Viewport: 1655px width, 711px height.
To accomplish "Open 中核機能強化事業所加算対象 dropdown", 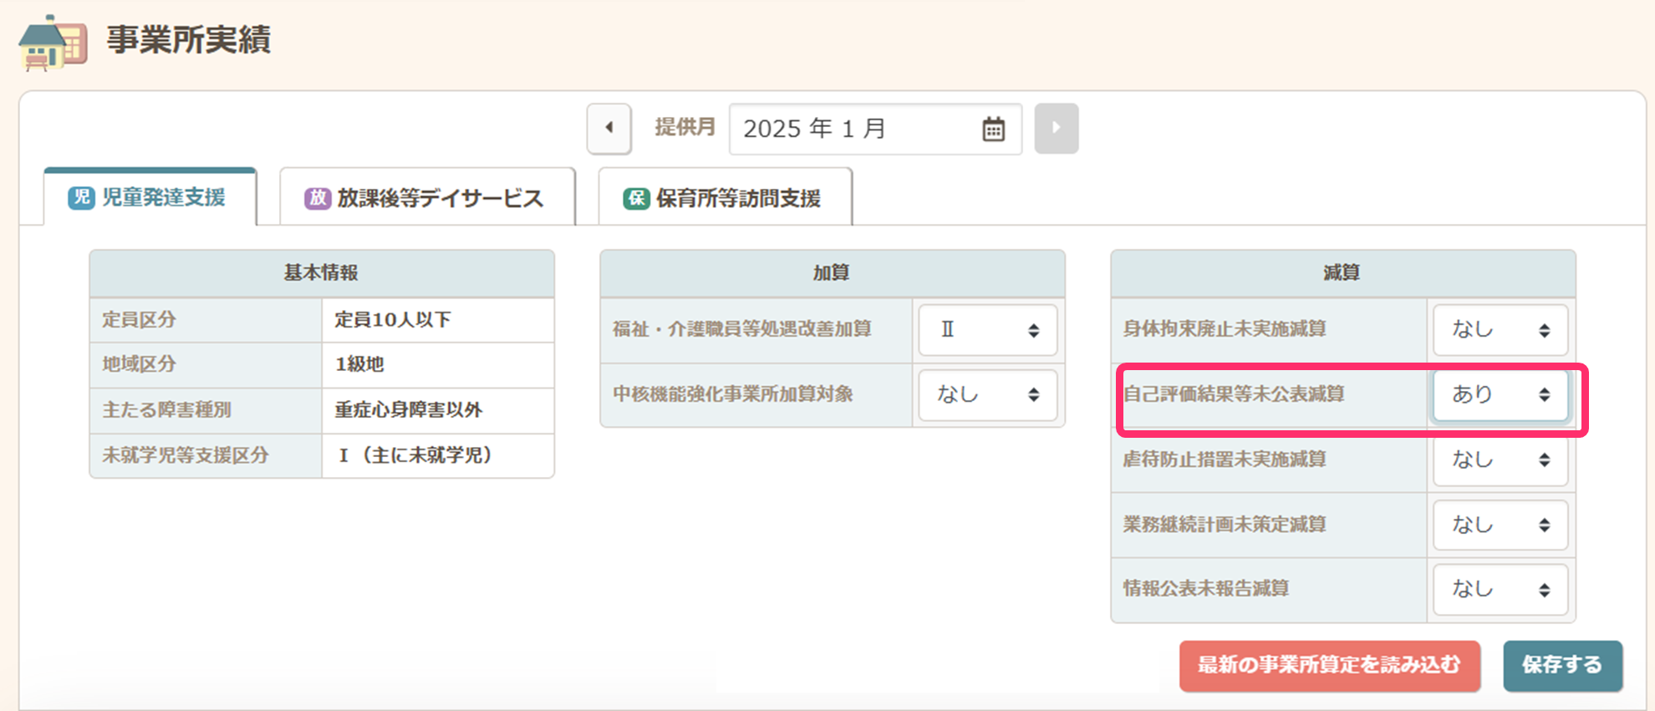I will [x=987, y=394].
